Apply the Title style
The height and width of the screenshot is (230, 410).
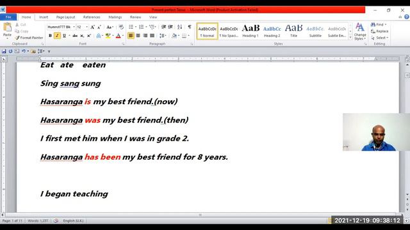coord(293,31)
